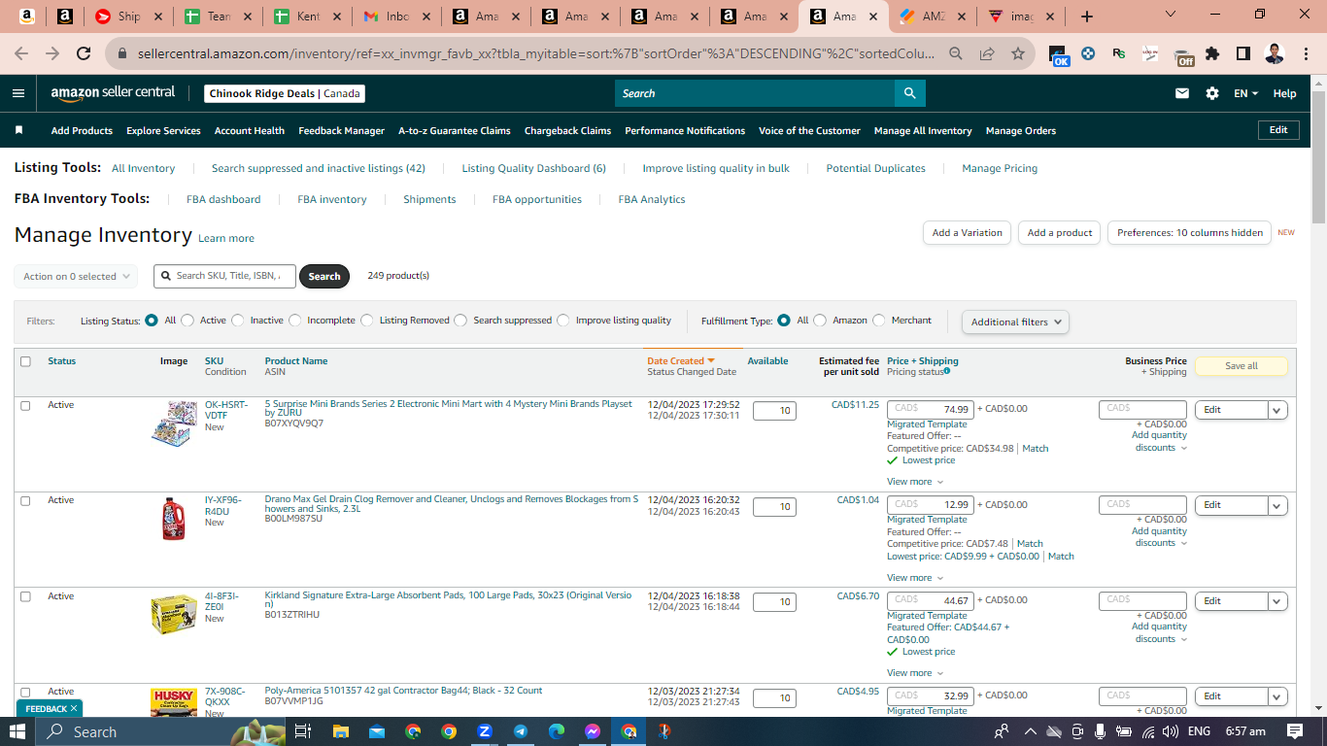1327x746 pixels.
Task: Select the Kirkland Absorbent Pads row checkbox
Action: pos(25,596)
